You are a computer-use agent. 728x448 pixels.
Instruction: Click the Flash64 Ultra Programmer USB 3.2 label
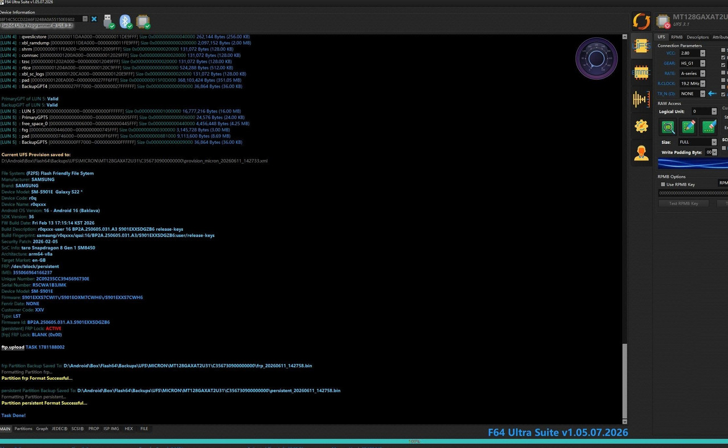(36, 26)
